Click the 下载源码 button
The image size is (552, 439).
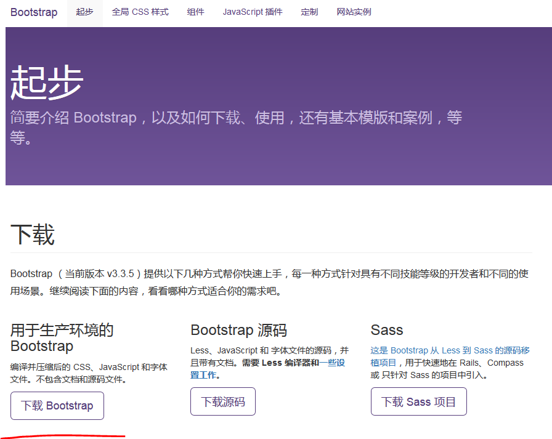[223, 401]
